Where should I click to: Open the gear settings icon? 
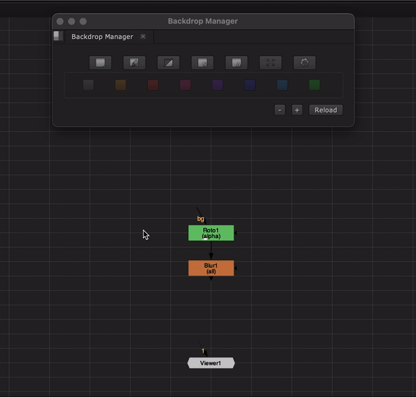304,62
